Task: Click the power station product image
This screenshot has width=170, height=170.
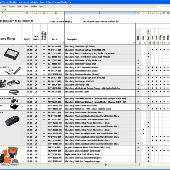Action: [x=16, y=100]
